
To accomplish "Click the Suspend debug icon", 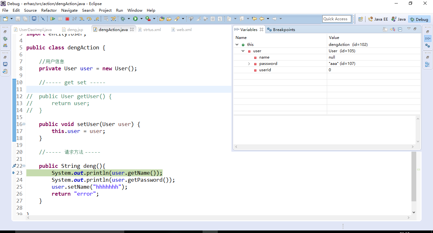I will pyautogui.click(x=60, y=19).
